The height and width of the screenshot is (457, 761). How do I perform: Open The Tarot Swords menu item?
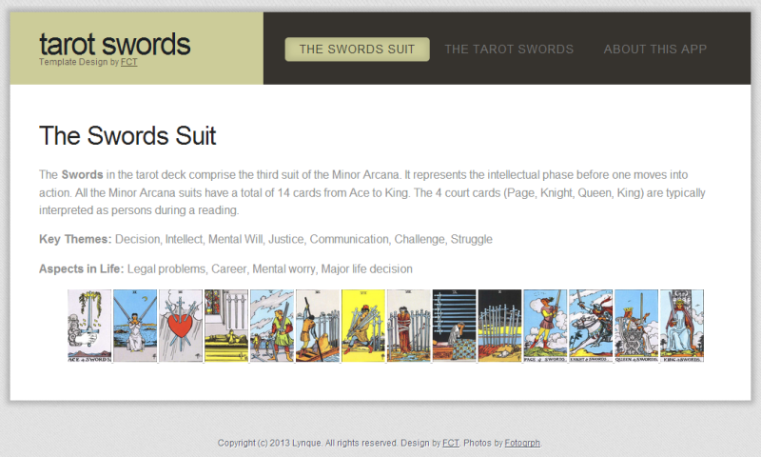pos(509,50)
